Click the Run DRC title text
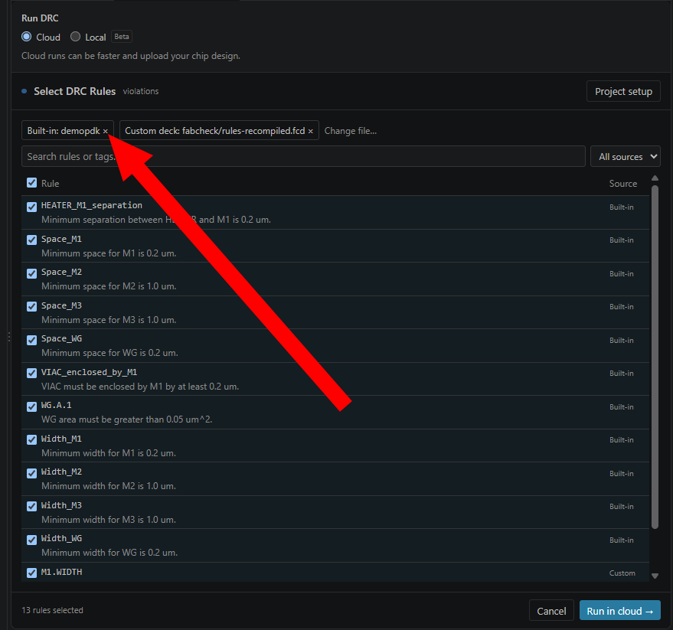Viewport: 673px width, 630px height. pyautogui.click(x=40, y=18)
